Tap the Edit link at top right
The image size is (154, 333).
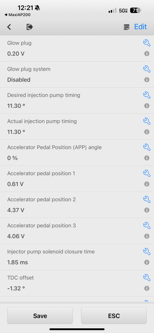140,27
